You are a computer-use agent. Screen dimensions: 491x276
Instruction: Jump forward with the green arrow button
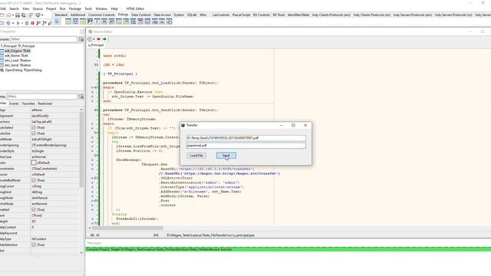[104, 39]
